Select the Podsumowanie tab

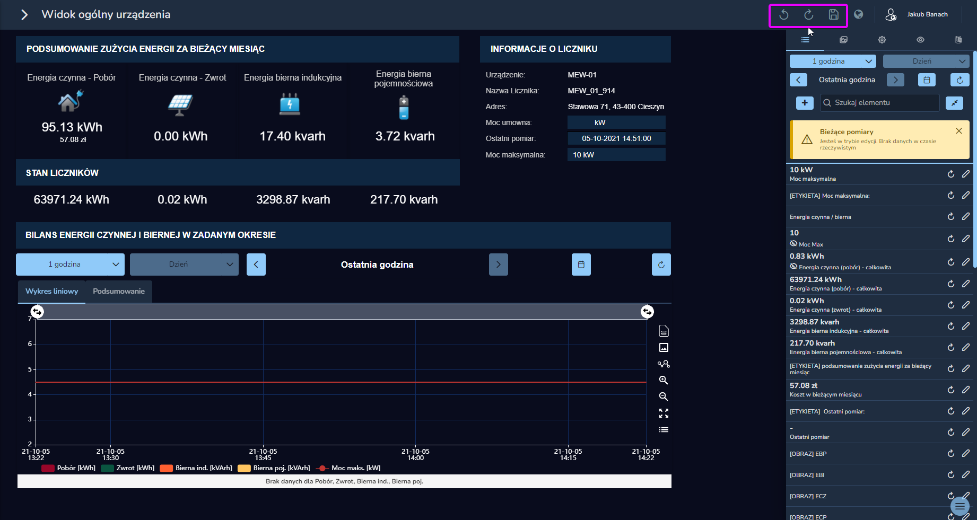click(119, 292)
